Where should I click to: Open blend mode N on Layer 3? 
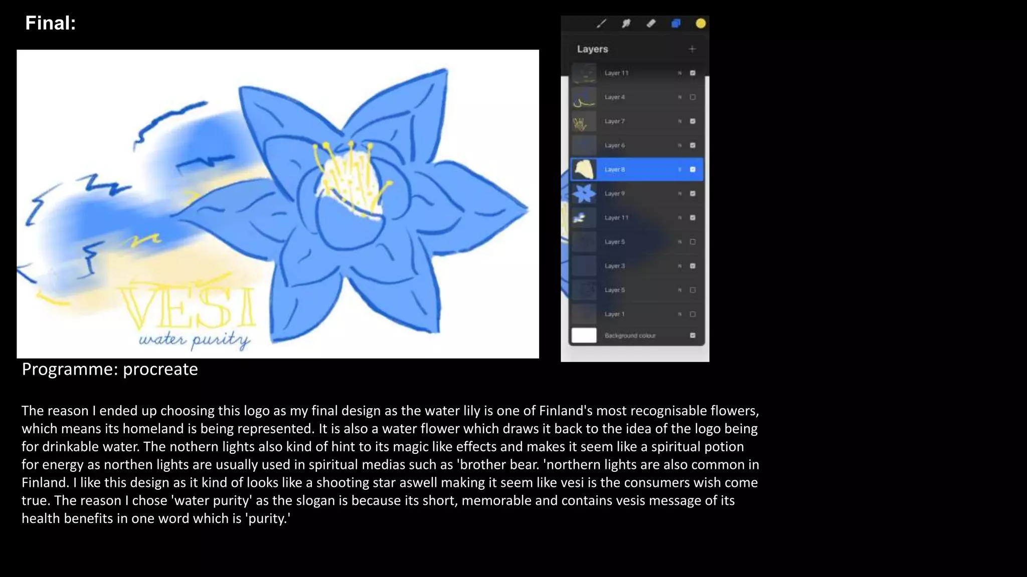coord(679,266)
